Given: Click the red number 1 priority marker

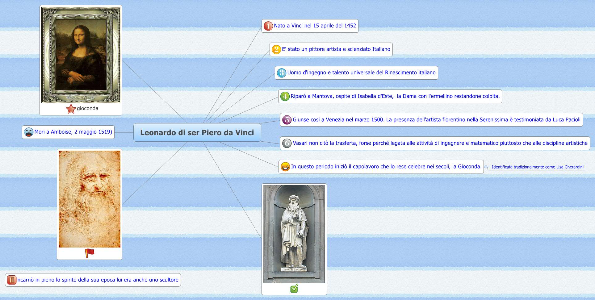Looking at the screenshot, I should pyautogui.click(x=268, y=26).
